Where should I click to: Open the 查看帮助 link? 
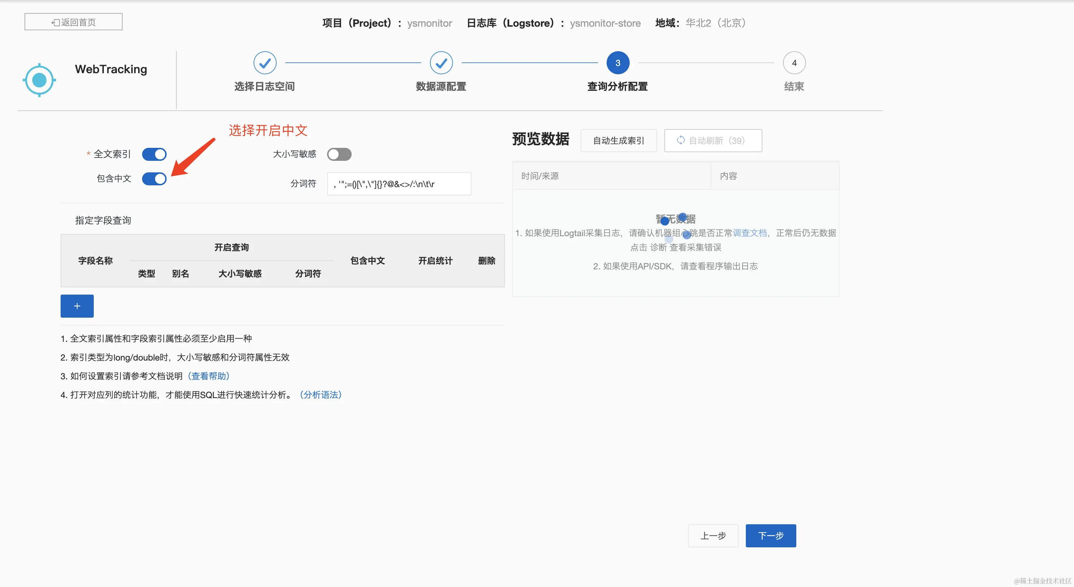point(209,376)
